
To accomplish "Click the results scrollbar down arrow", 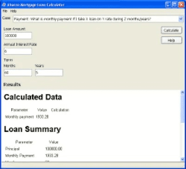I will pos(182,159).
